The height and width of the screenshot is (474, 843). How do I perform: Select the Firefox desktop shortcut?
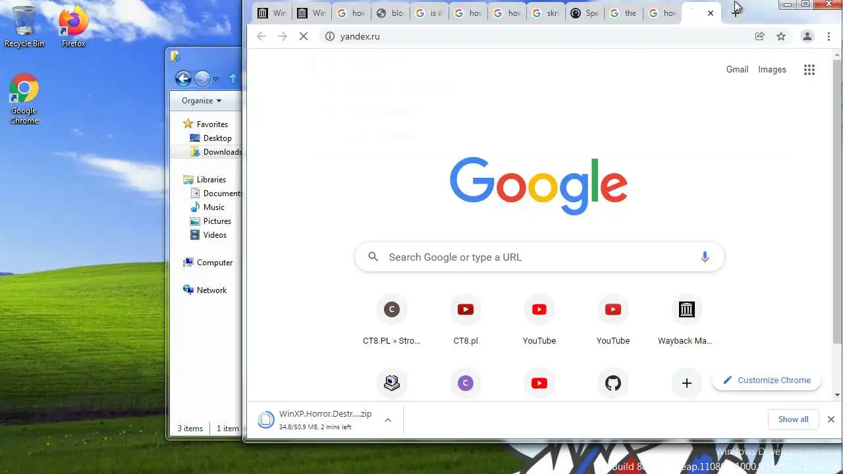pyautogui.click(x=73, y=27)
